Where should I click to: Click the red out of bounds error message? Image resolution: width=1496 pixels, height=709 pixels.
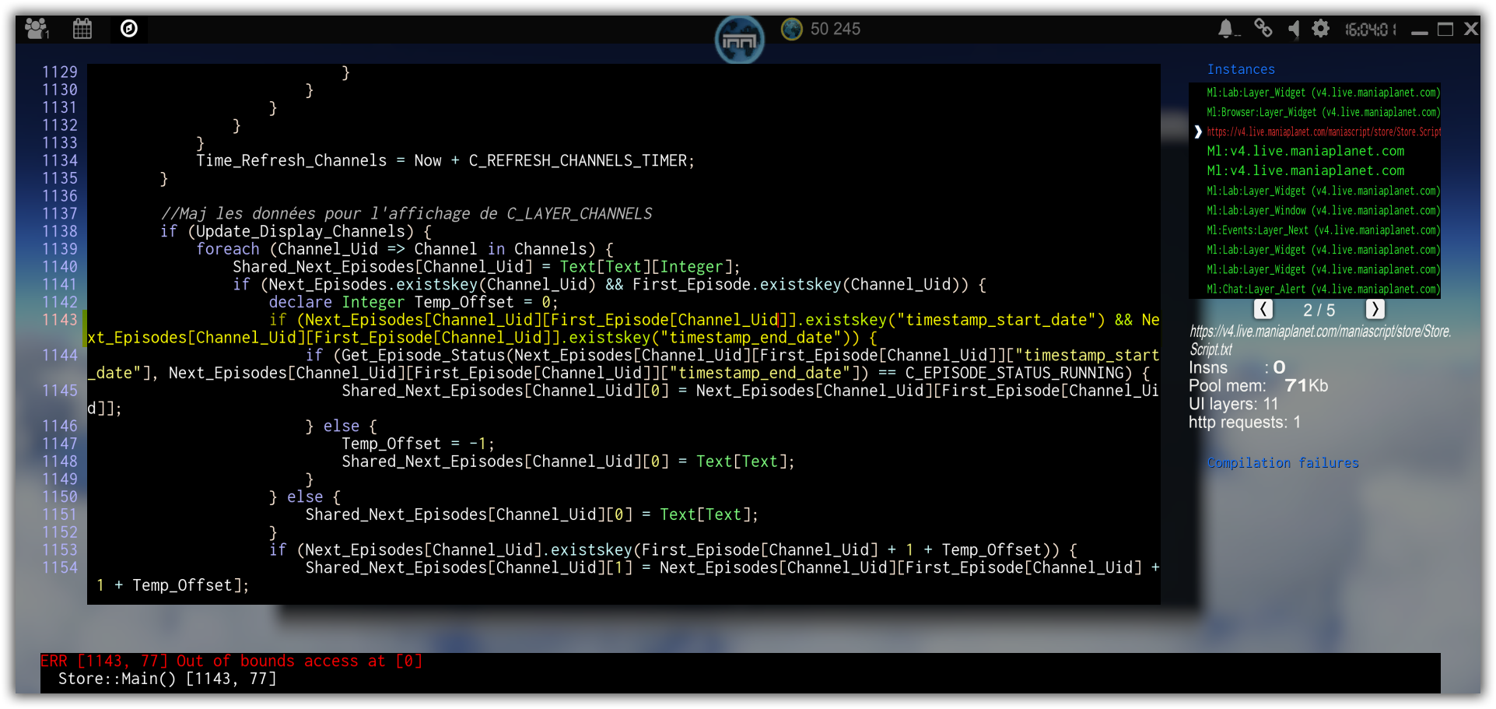pyautogui.click(x=231, y=661)
